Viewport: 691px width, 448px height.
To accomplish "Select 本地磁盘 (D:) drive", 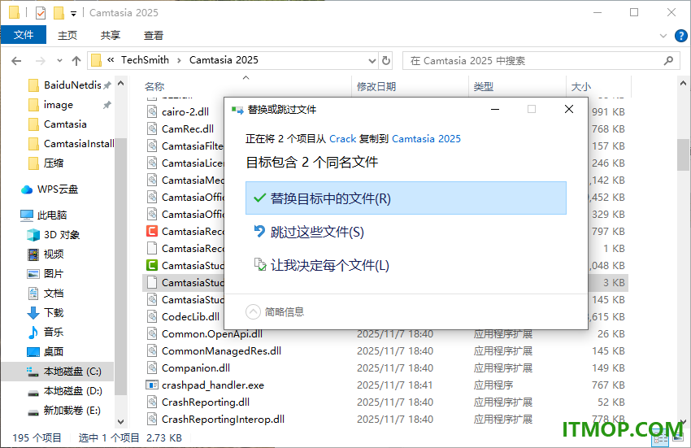I will (x=64, y=390).
